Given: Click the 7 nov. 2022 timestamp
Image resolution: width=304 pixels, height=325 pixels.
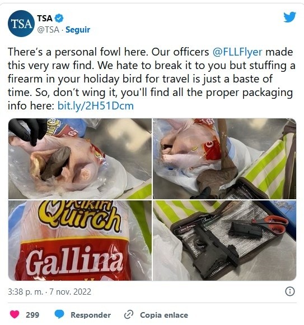Looking at the screenshot, I should [x=71, y=292].
